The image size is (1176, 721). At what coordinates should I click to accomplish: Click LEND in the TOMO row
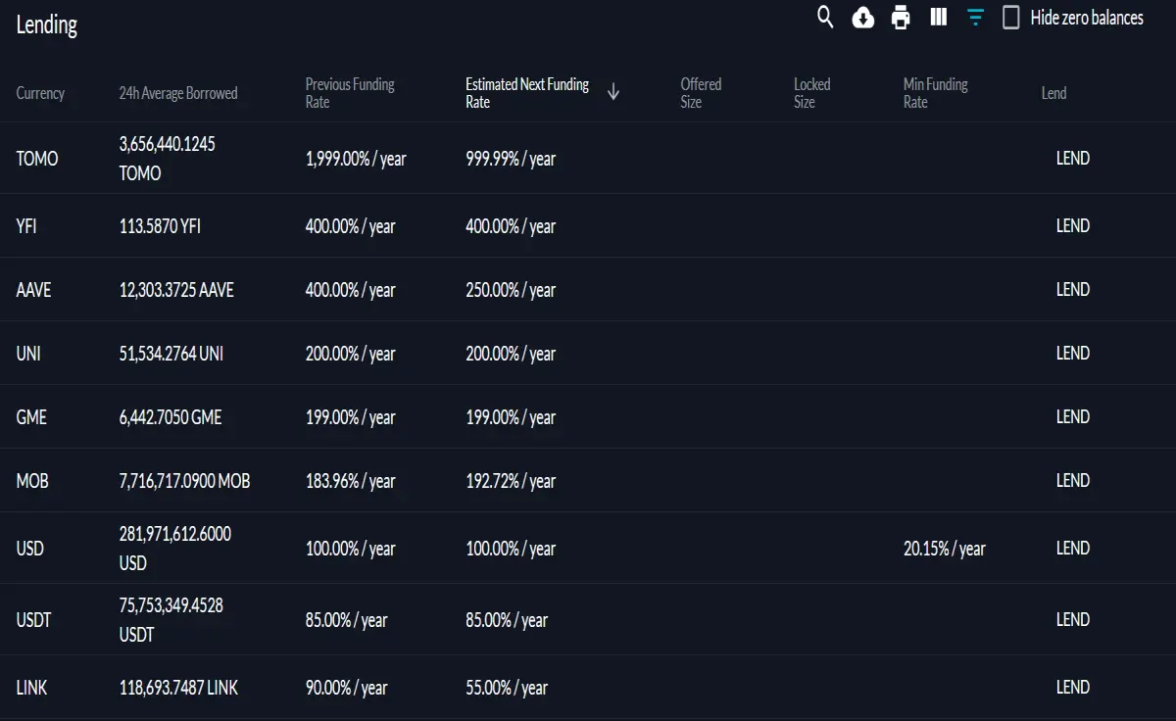[x=1072, y=158]
